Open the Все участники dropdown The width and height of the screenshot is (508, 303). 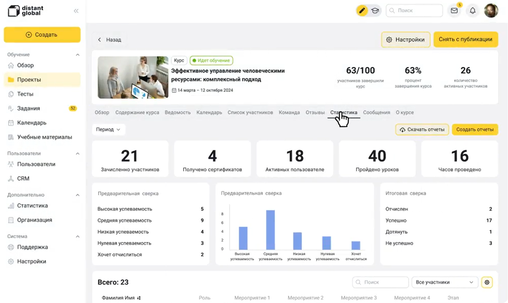[444, 282]
